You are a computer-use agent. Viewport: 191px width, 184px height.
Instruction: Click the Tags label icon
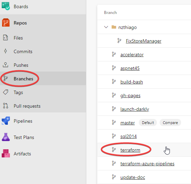[x=5, y=92]
